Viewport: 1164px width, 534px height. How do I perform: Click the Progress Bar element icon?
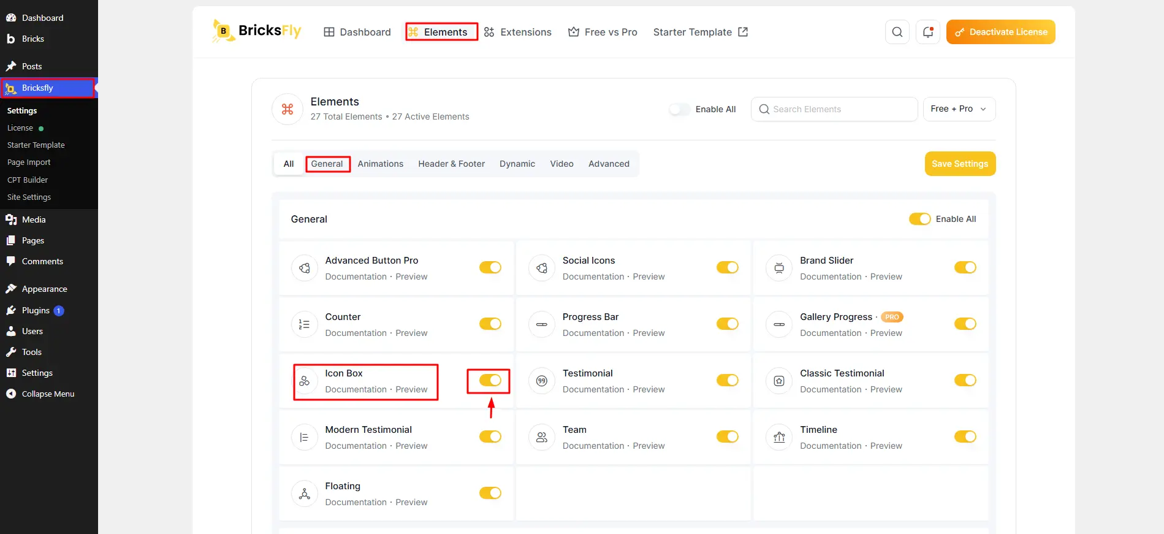(542, 324)
